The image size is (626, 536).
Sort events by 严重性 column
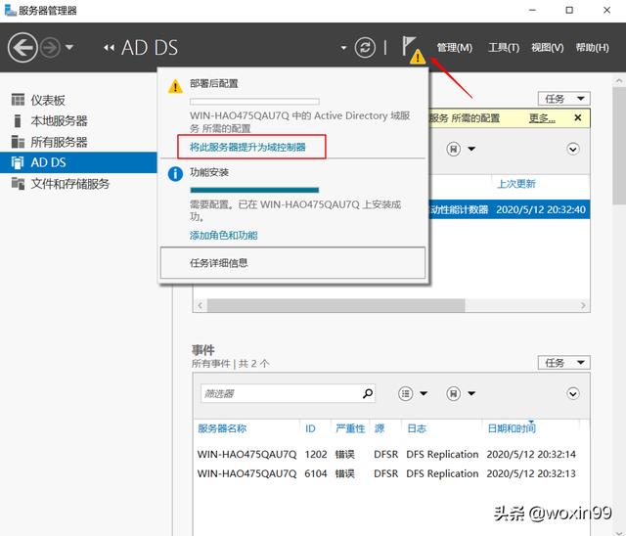(x=350, y=428)
